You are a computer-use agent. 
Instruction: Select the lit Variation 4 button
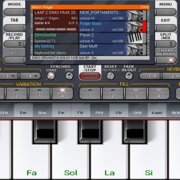[62, 94]
